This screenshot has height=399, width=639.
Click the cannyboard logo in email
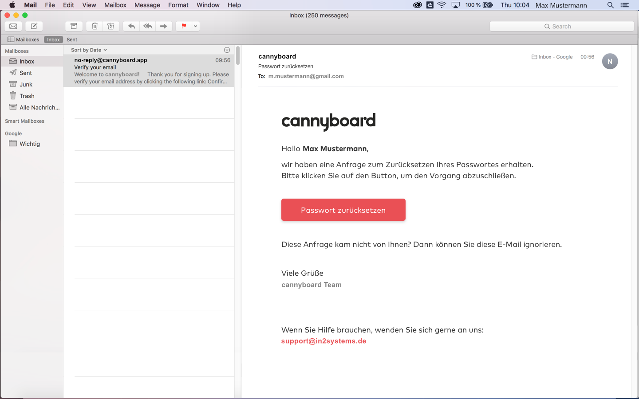(x=328, y=122)
